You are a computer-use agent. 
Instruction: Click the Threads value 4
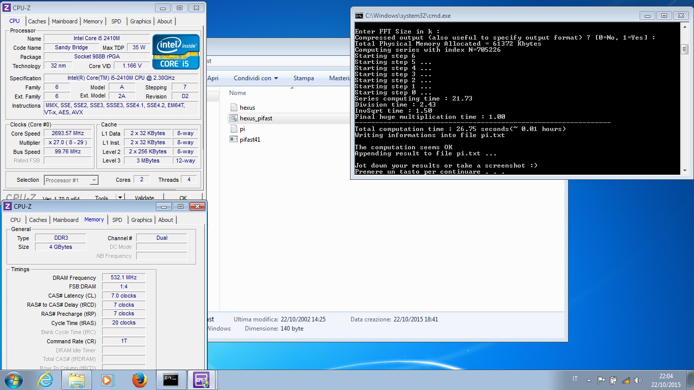tap(189, 180)
